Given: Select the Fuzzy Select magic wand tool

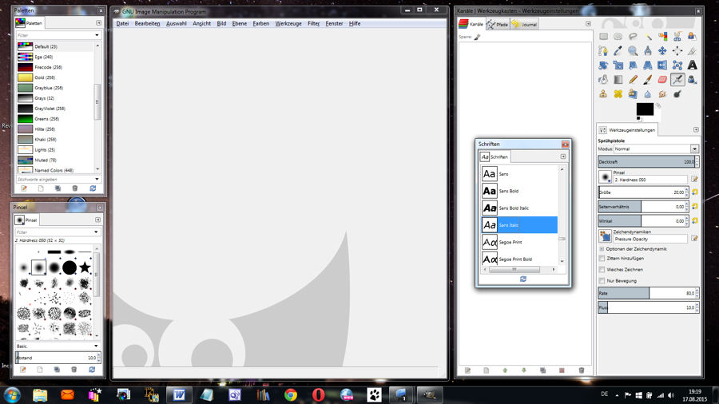Looking at the screenshot, I should pos(648,36).
